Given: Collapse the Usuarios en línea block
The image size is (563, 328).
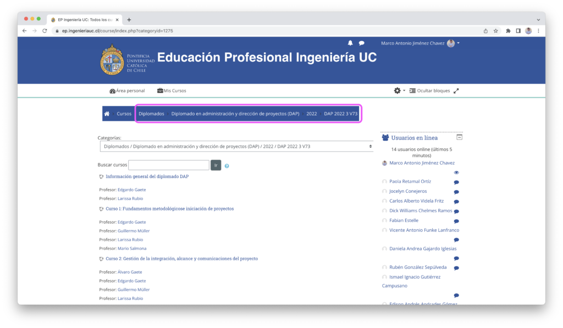Looking at the screenshot, I should click(460, 137).
